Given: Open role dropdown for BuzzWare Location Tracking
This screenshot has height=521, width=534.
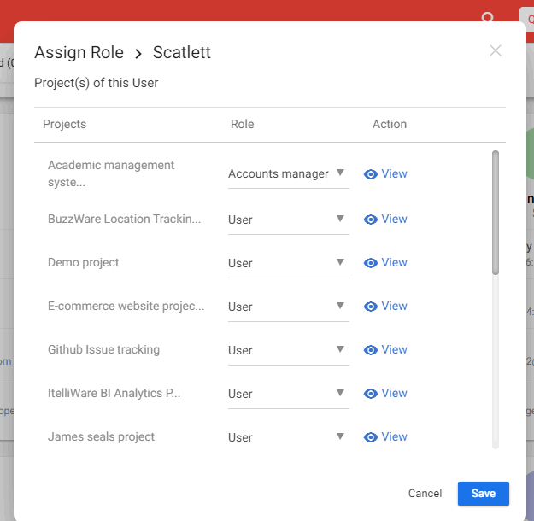Looking at the screenshot, I should [289, 220].
